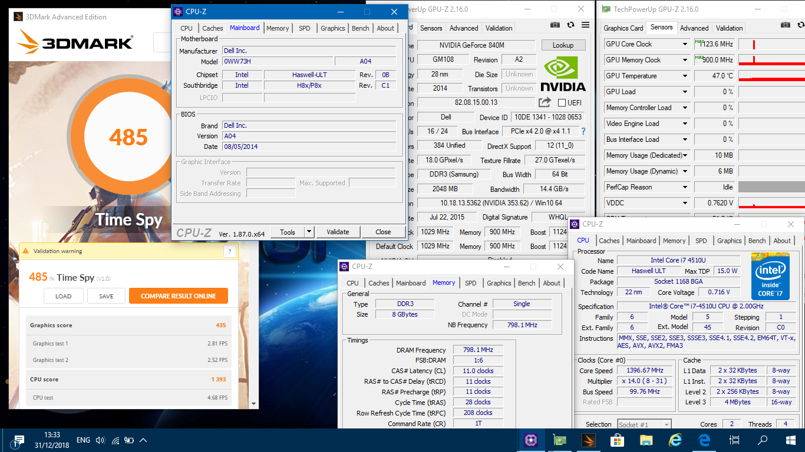Switch to SPD tab in CPU-Z Memory window
The width and height of the screenshot is (805, 452).
point(470,283)
